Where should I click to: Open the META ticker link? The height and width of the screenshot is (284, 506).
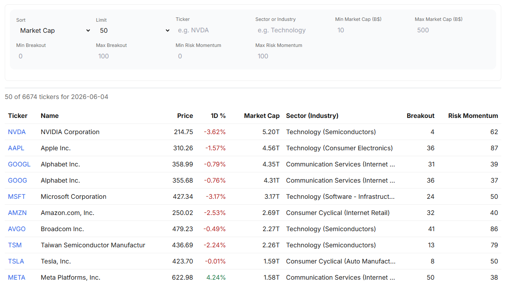(17, 277)
